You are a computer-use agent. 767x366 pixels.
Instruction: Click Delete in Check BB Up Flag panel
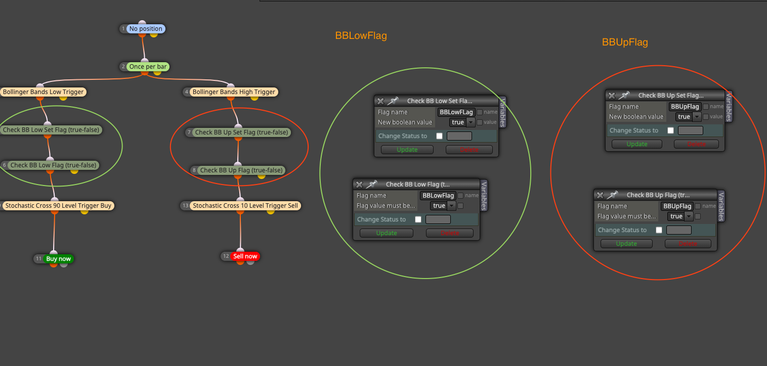click(688, 244)
